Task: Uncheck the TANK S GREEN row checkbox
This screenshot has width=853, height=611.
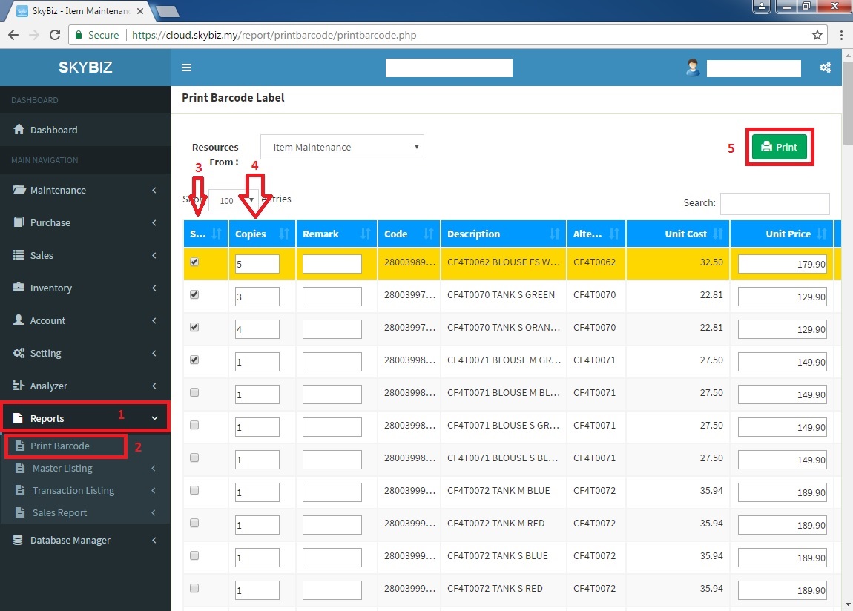Action: tap(194, 294)
